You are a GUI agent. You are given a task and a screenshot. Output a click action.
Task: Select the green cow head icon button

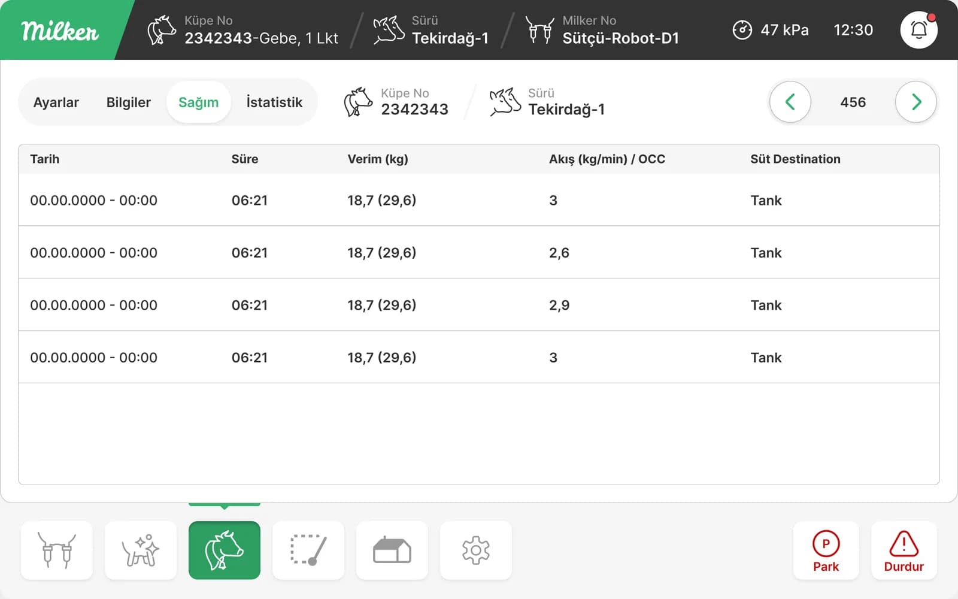(x=225, y=550)
